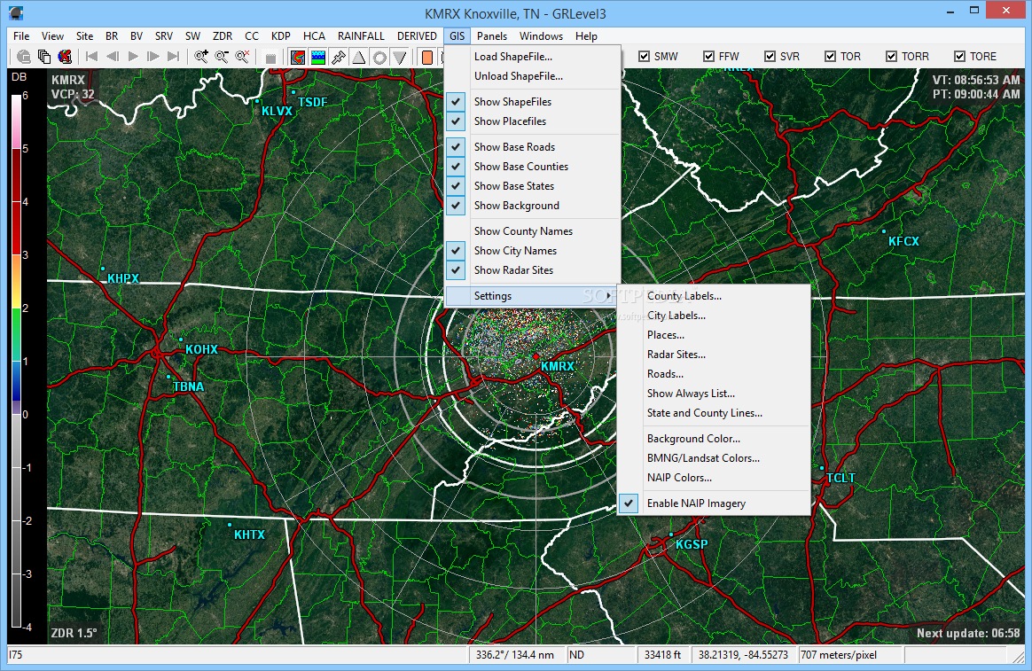Step back one frame
Image resolution: width=1032 pixels, height=671 pixels.
pyautogui.click(x=113, y=57)
